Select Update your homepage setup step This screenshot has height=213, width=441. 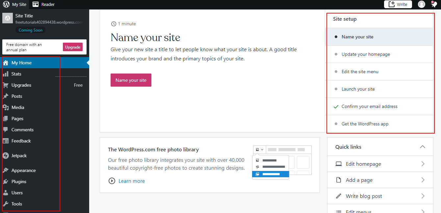(x=380, y=54)
